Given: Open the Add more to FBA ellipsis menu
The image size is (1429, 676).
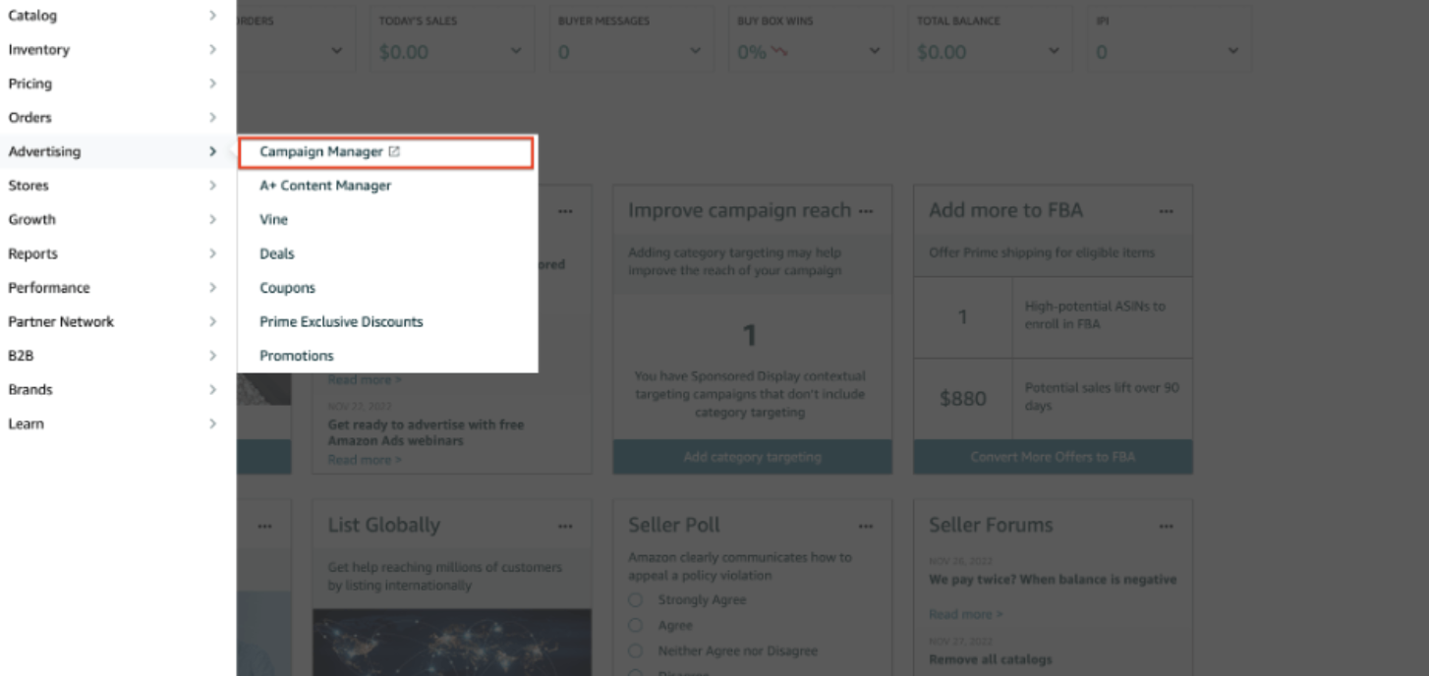Looking at the screenshot, I should click(1166, 211).
